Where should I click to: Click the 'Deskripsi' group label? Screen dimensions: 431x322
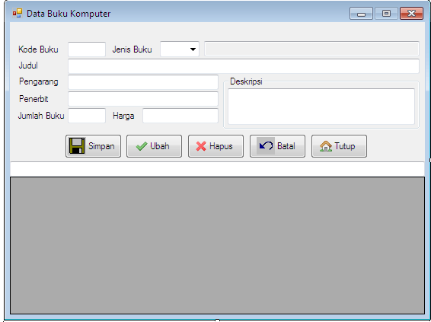(x=246, y=81)
